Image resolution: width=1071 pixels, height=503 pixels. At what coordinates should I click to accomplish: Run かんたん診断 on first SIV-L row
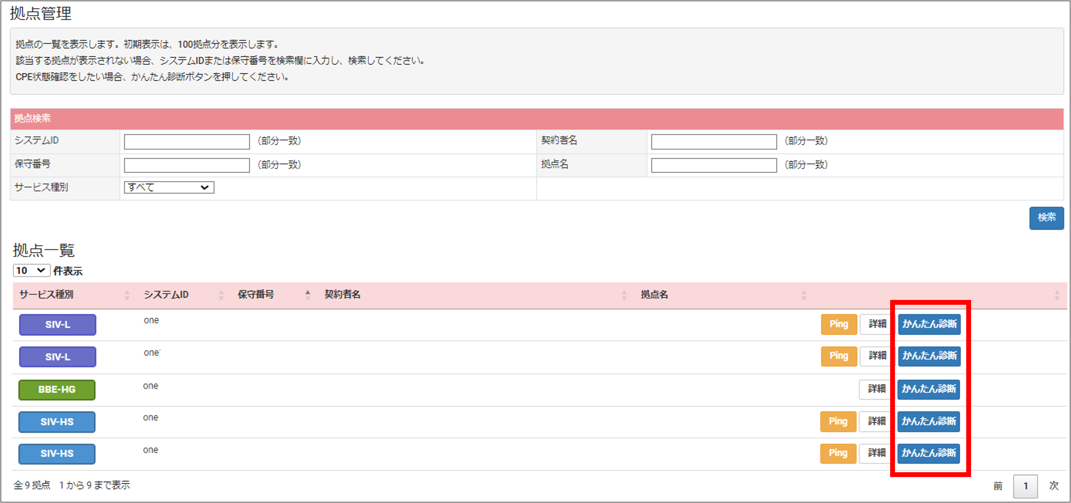click(929, 324)
